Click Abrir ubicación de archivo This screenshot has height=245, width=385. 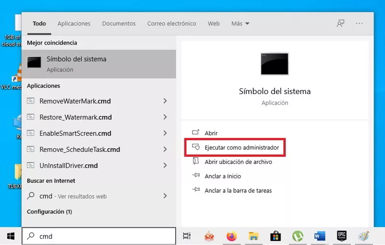point(238,162)
